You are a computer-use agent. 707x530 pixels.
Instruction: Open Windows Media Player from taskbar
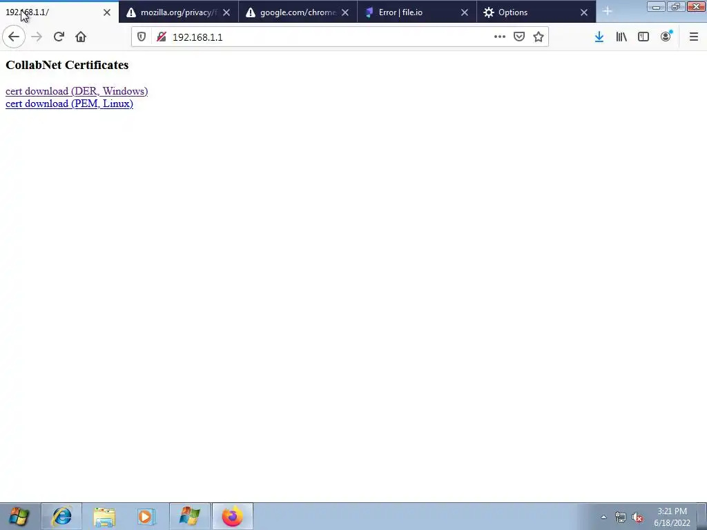(x=146, y=516)
